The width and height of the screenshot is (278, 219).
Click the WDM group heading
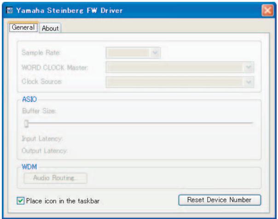pos(29,167)
